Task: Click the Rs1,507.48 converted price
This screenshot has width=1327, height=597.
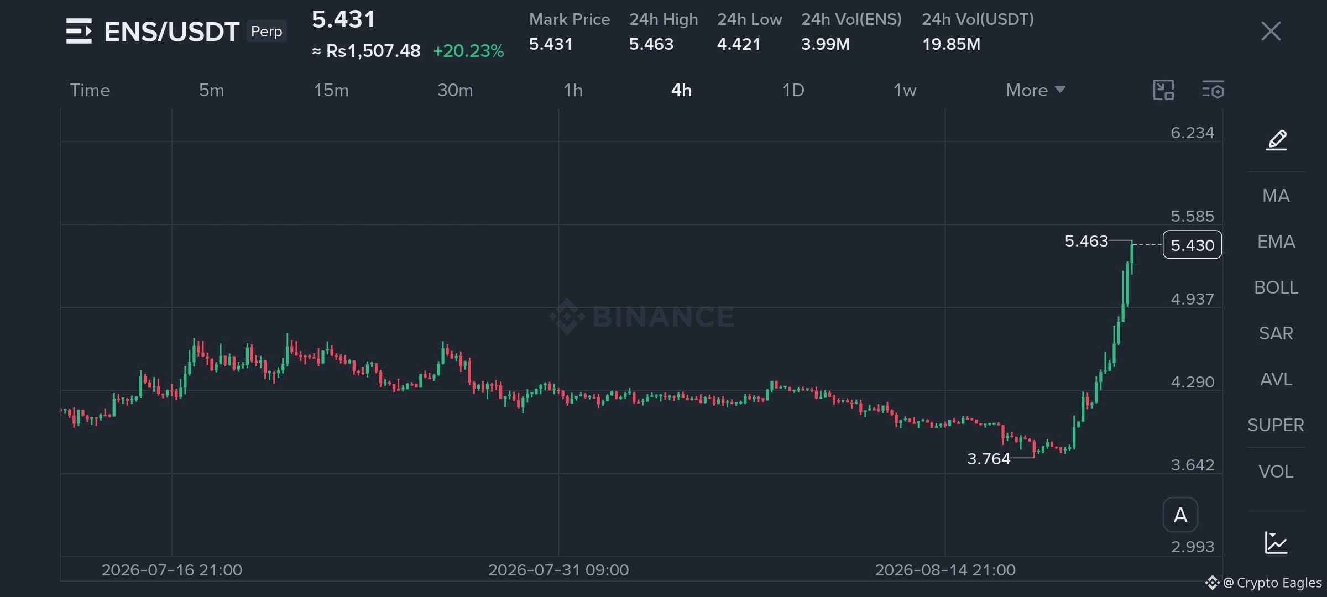Action: click(373, 51)
